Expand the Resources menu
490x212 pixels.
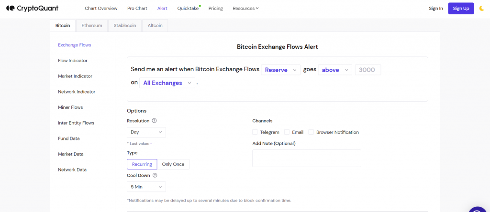[x=245, y=9]
